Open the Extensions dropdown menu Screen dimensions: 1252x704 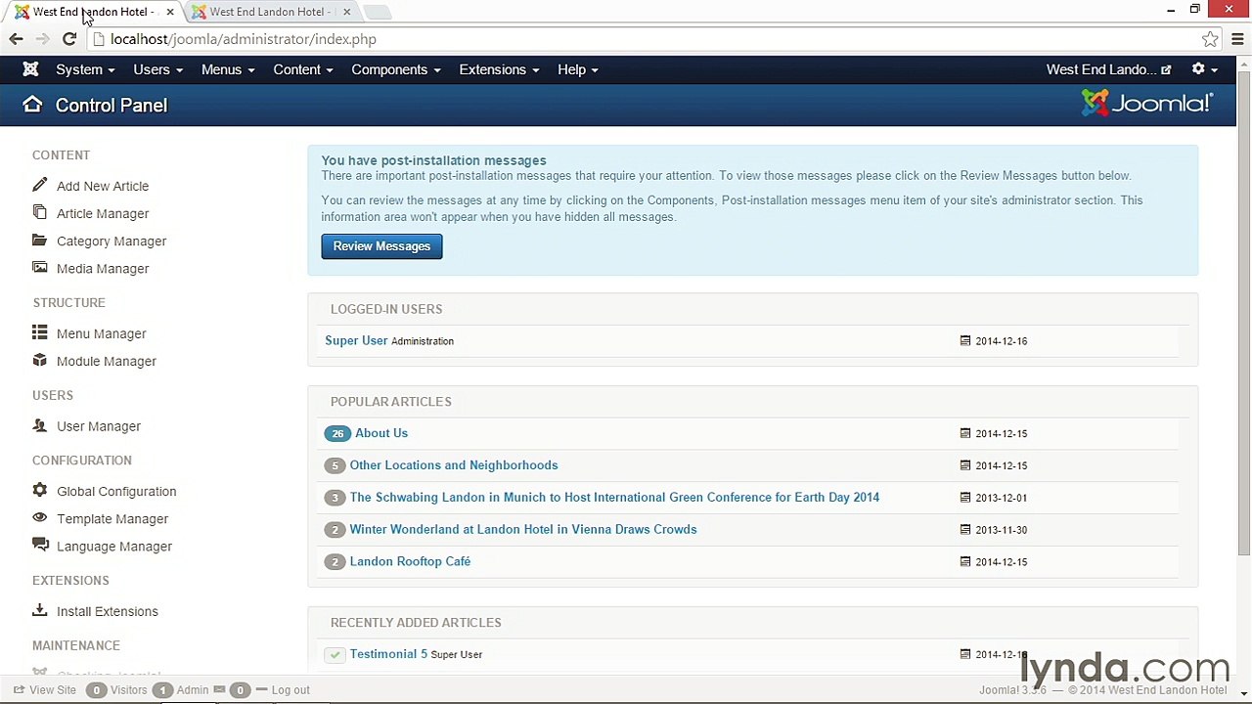[x=499, y=69]
